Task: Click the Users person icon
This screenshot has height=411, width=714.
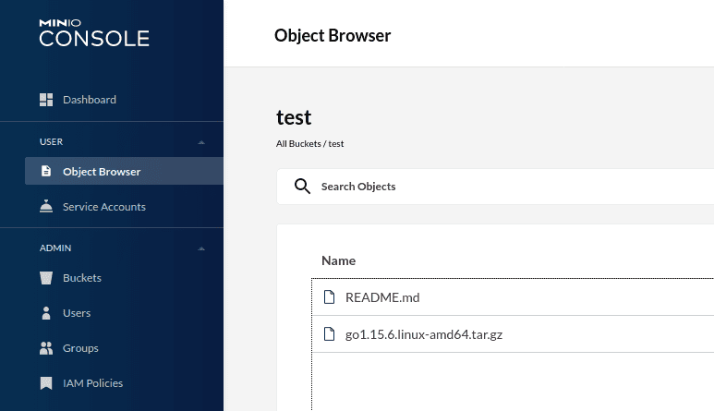Action: tap(46, 313)
